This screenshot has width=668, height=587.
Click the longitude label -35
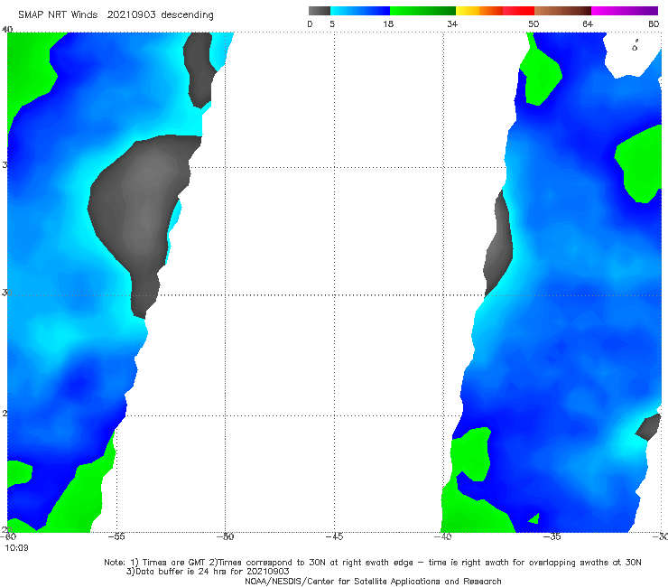(552, 536)
